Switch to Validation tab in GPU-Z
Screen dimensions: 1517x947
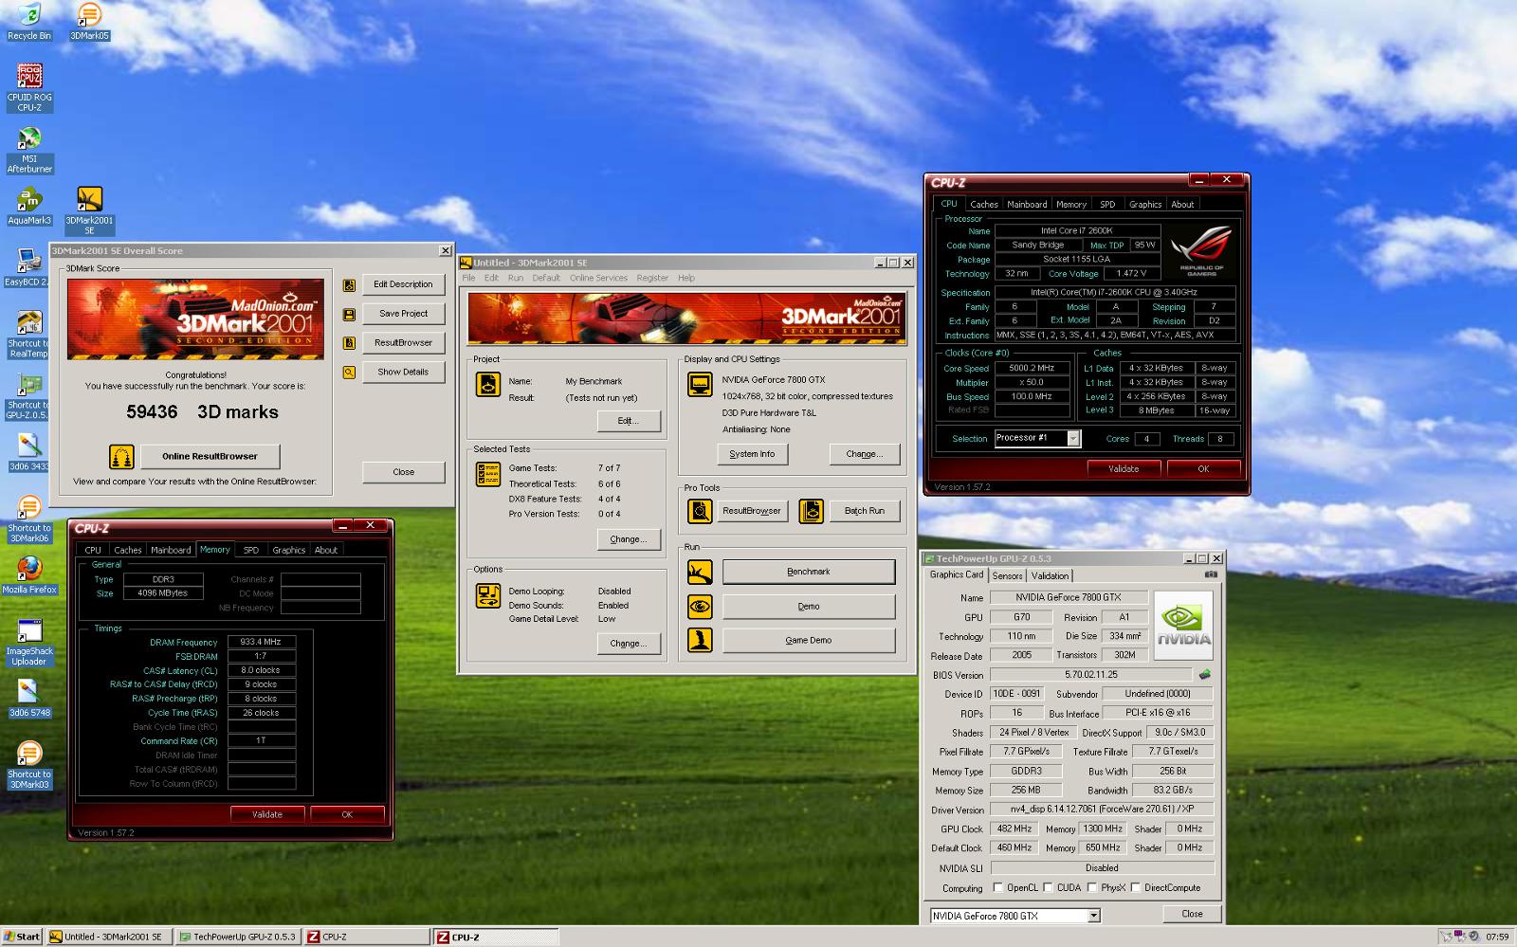click(x=1050, y=575)
